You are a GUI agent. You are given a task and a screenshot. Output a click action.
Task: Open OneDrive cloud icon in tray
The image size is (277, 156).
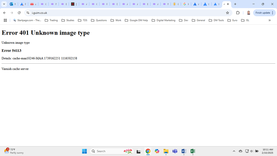240,151
